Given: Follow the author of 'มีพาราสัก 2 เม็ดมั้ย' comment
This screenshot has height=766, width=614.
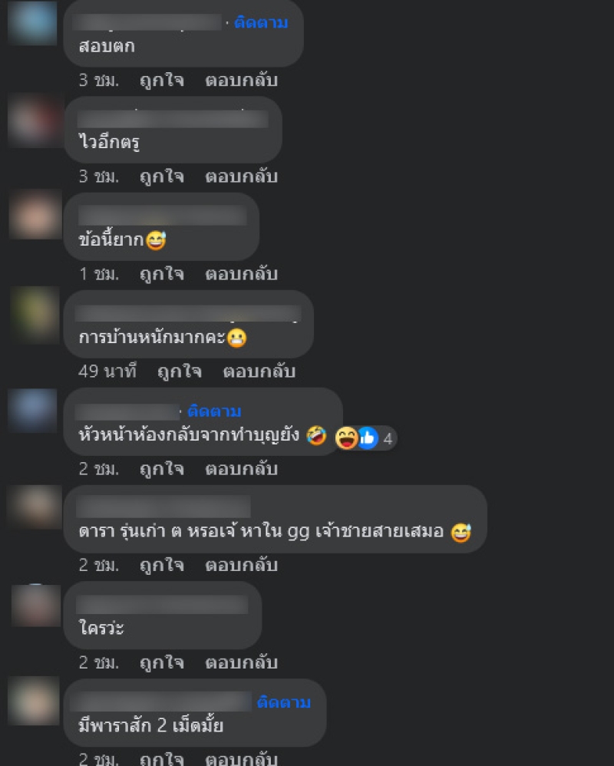Looking at the screenshot, I should [284, 702].
